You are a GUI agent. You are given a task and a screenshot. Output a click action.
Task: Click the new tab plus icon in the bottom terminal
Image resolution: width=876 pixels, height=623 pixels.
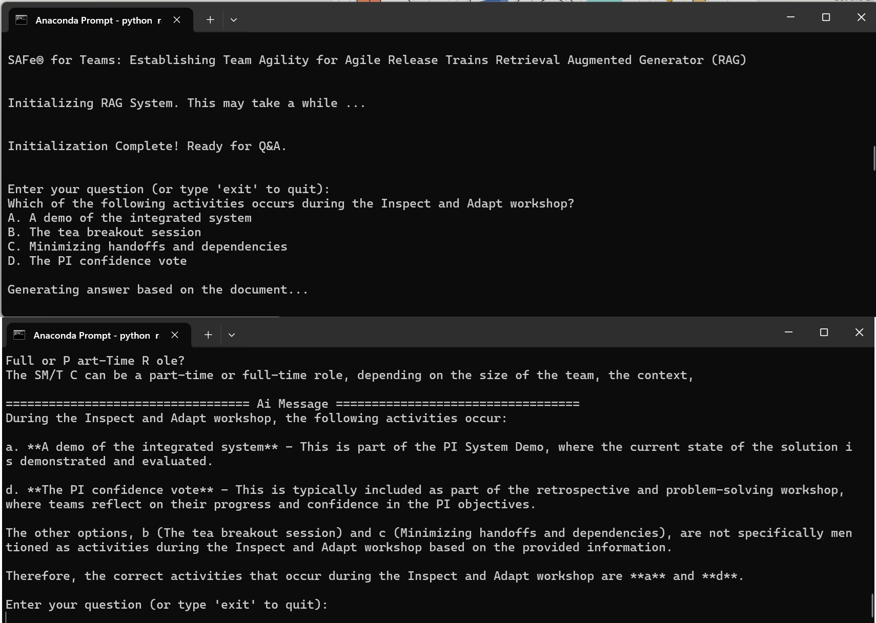pos(208,335)
